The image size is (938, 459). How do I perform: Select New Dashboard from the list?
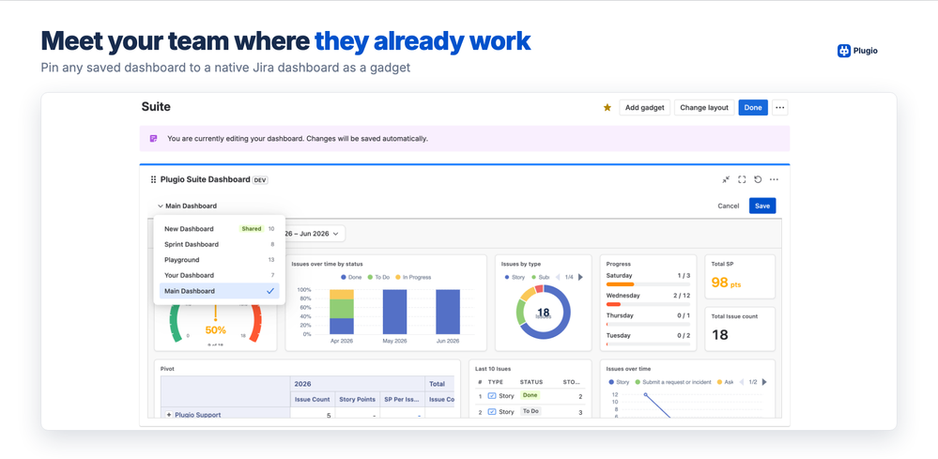pyautogui.click(x=219, y=229)
